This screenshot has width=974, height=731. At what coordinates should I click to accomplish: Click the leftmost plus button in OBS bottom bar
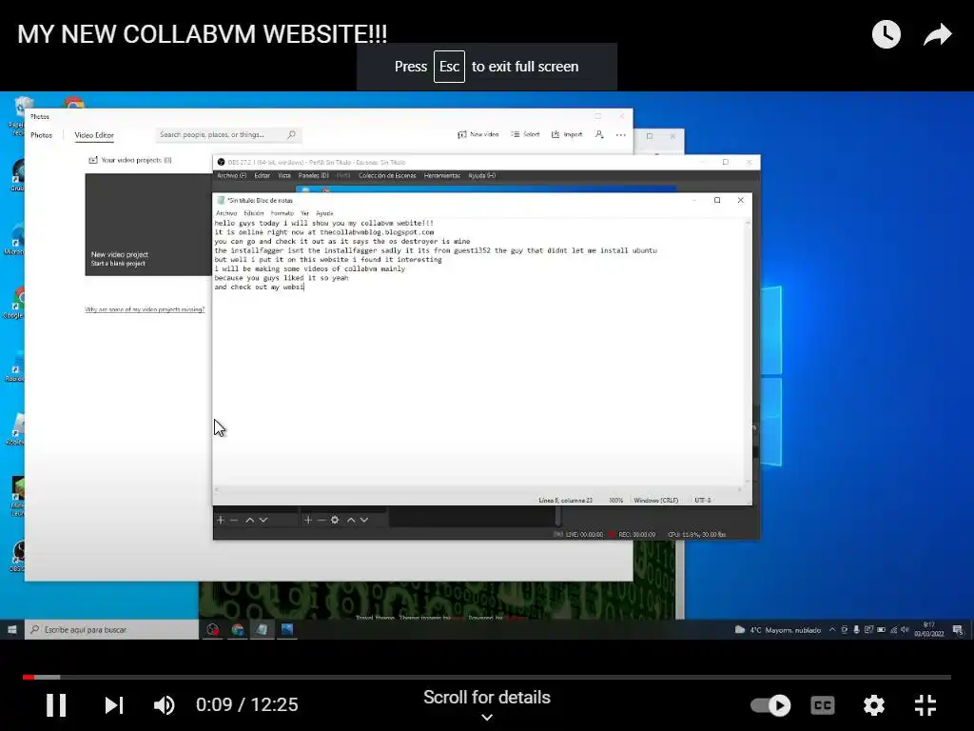[221, 520]
